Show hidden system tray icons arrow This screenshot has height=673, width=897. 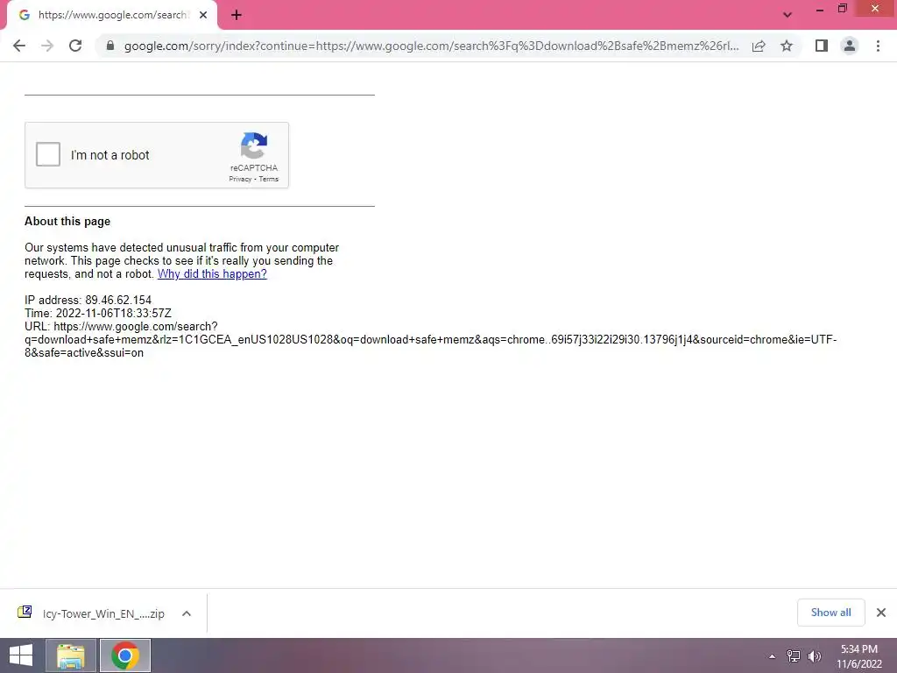click(x=773, y=656)
